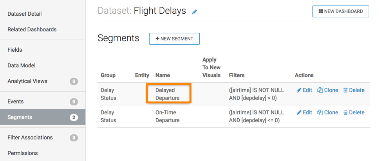Click the Delayed Departure segment name

tap(165, 94)
